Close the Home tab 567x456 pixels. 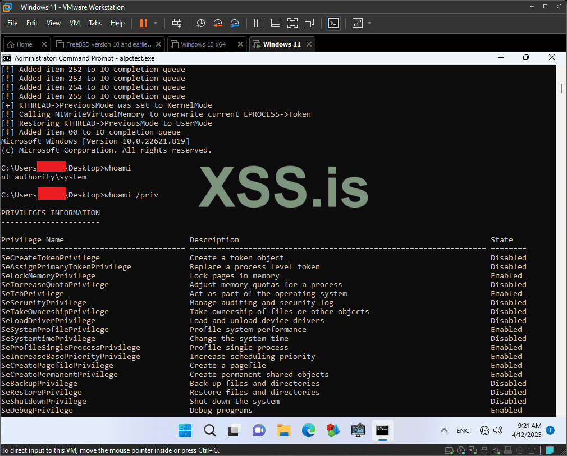(44, 44)
